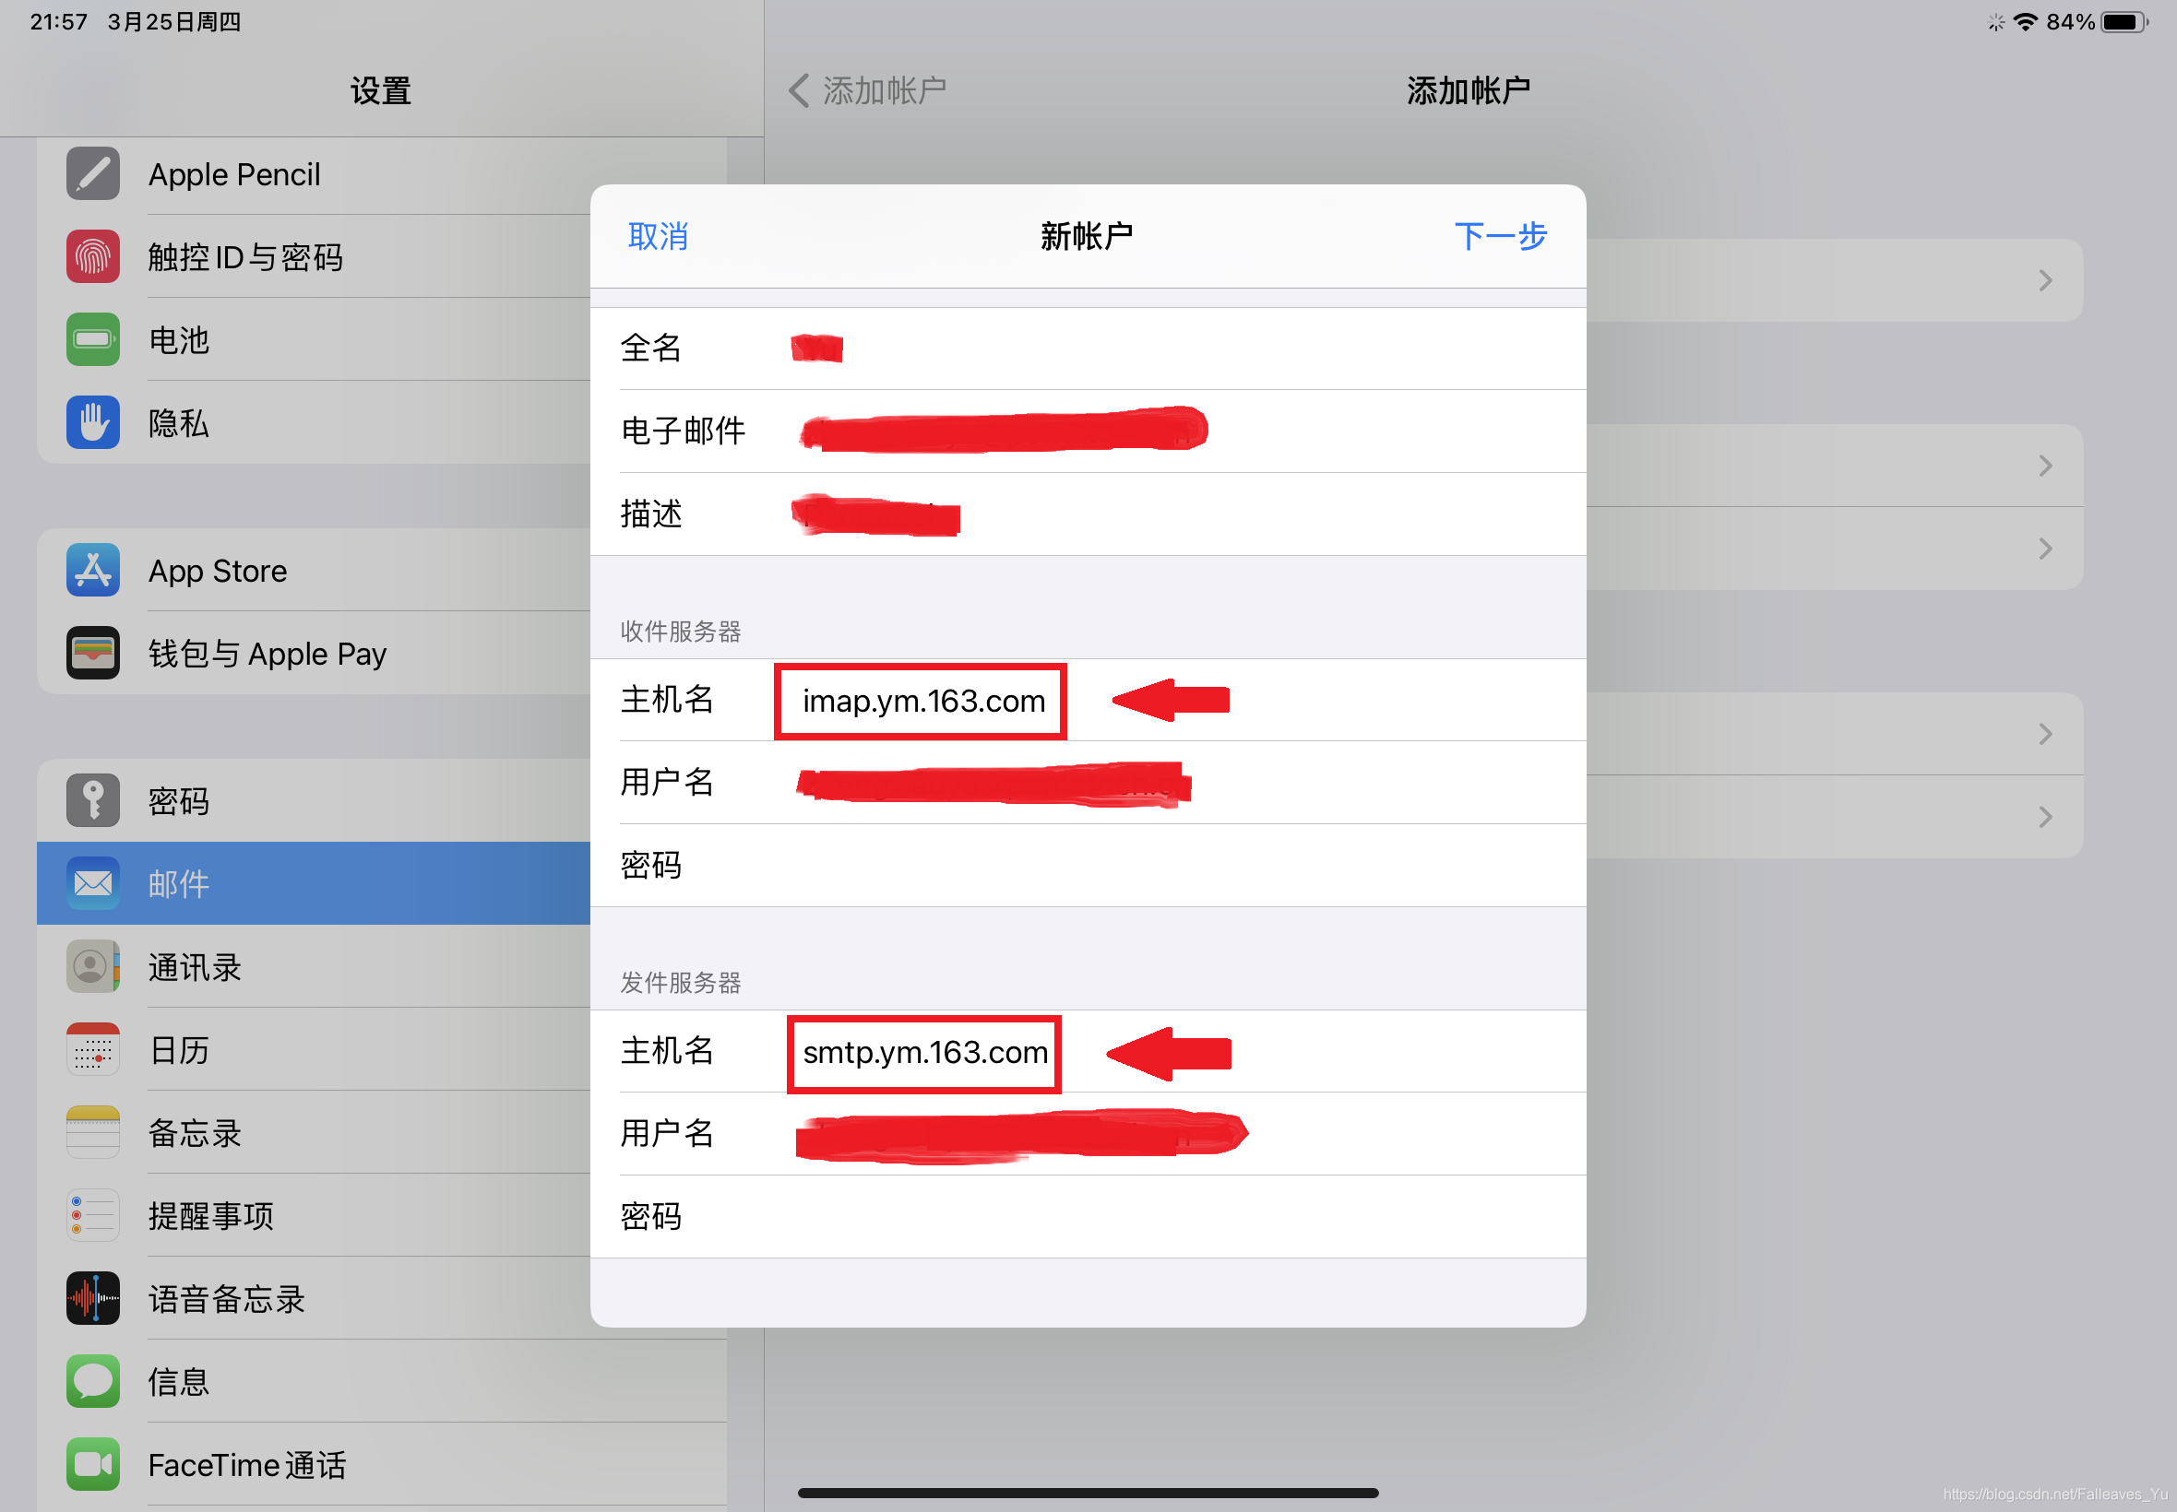
Task: Tap the last chevron row on right
Action: coord(2044,818)
